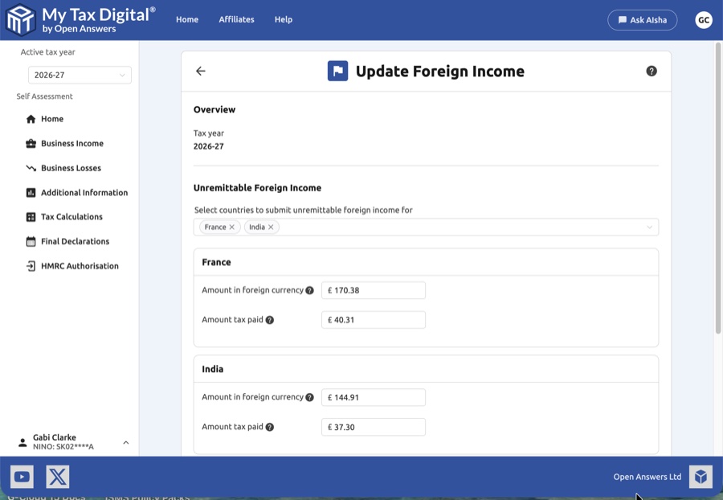Expand the Gabi Clarke account chevron
The image size is (723, 500).
(x=125, y=441)
